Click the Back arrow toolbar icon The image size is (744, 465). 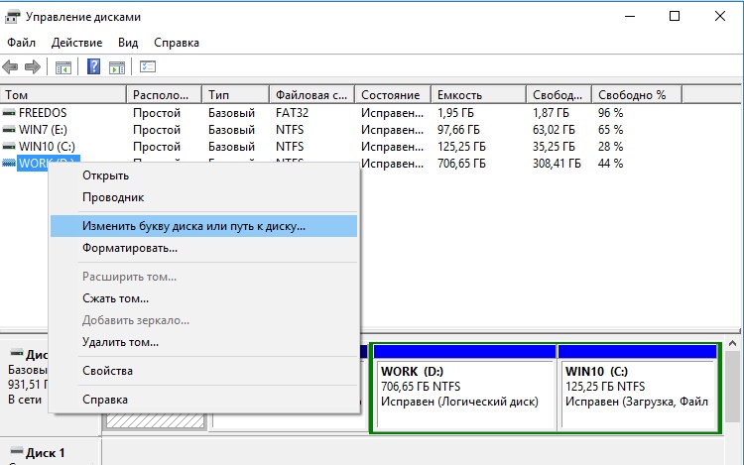click(11, 67)
